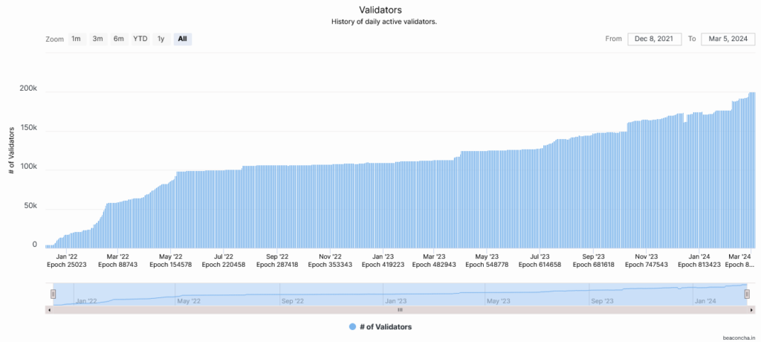The width and height of the screenshot is (761, 342).
Task: Toggle the # of Validators legend item
Action: (380, 327)
